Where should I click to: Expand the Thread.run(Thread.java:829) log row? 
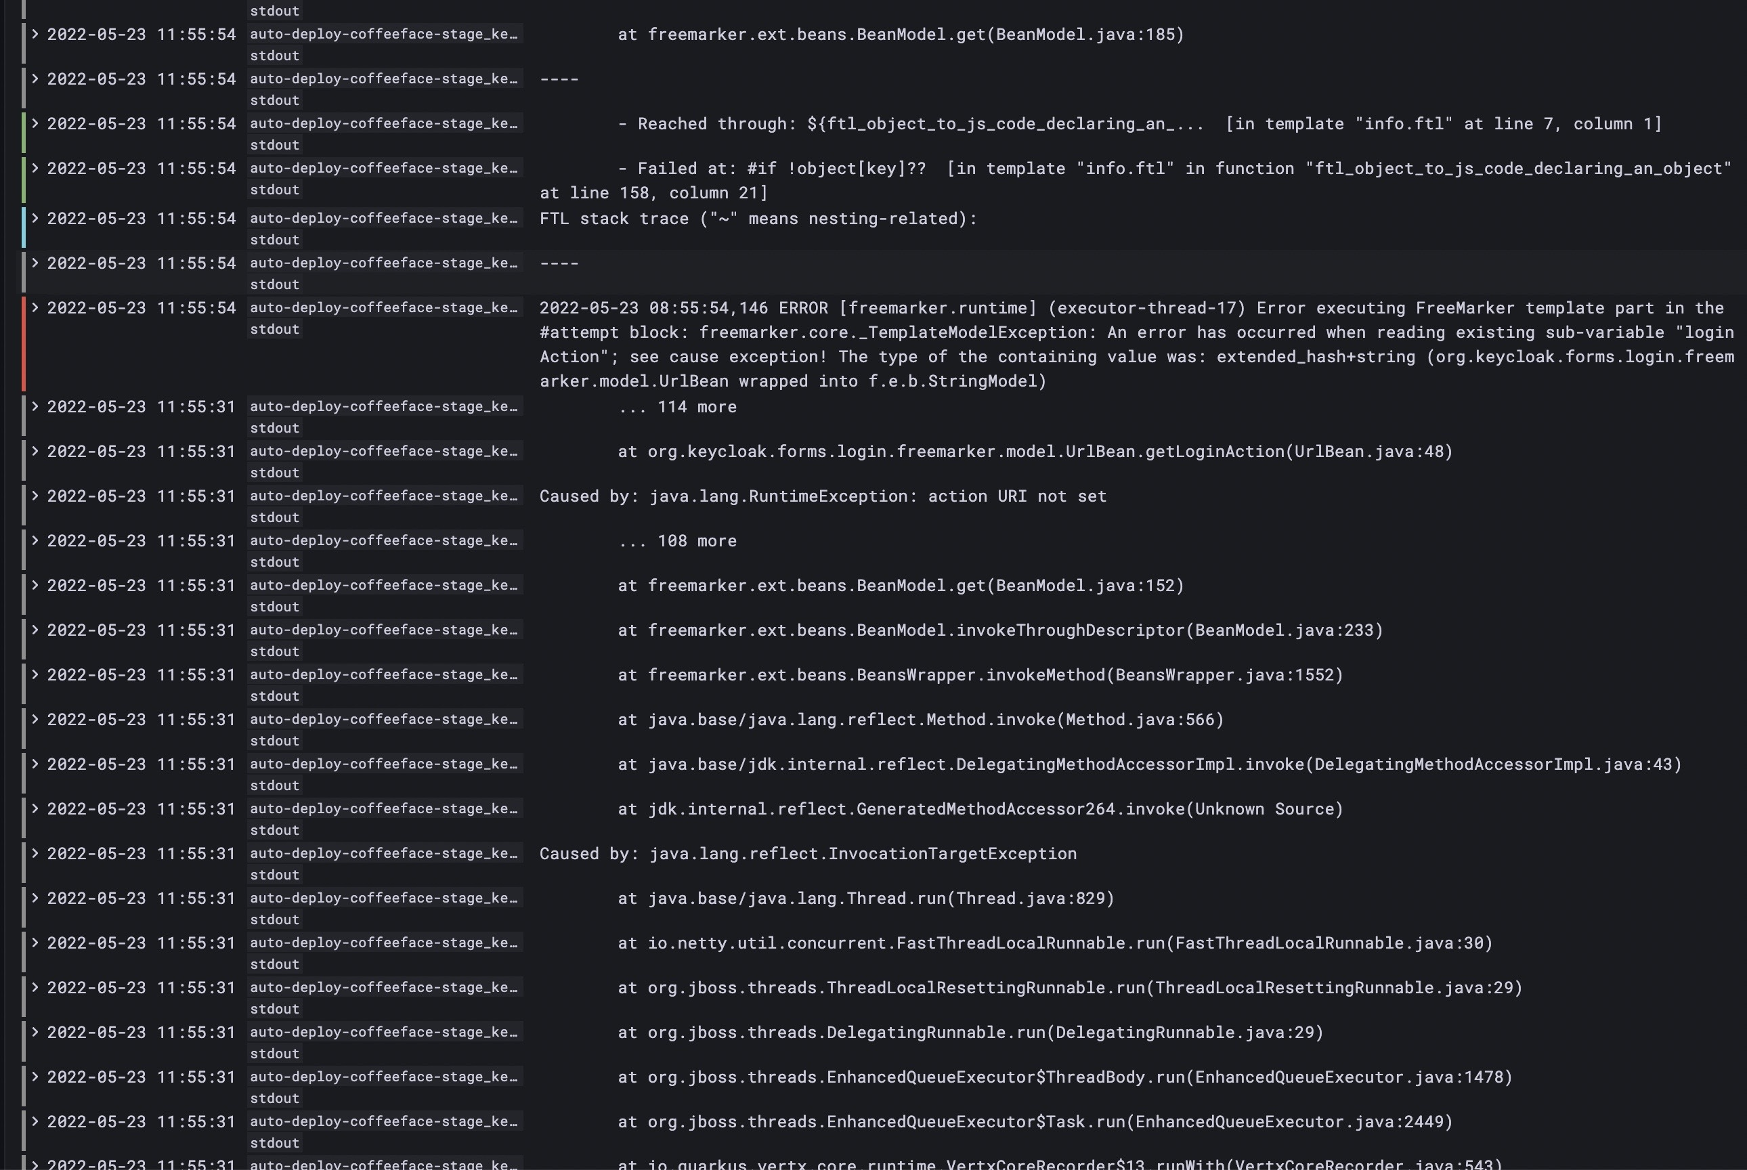click(x=35, y=898)
